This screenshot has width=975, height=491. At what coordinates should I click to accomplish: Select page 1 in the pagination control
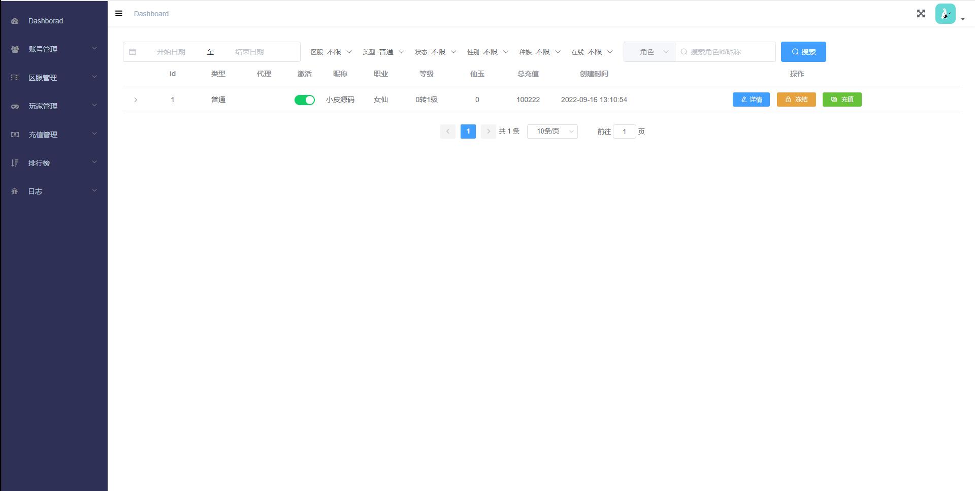pyautogui.click(x=468, y=131)
